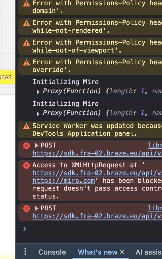Open the https://miro.com link

[64, 181]
